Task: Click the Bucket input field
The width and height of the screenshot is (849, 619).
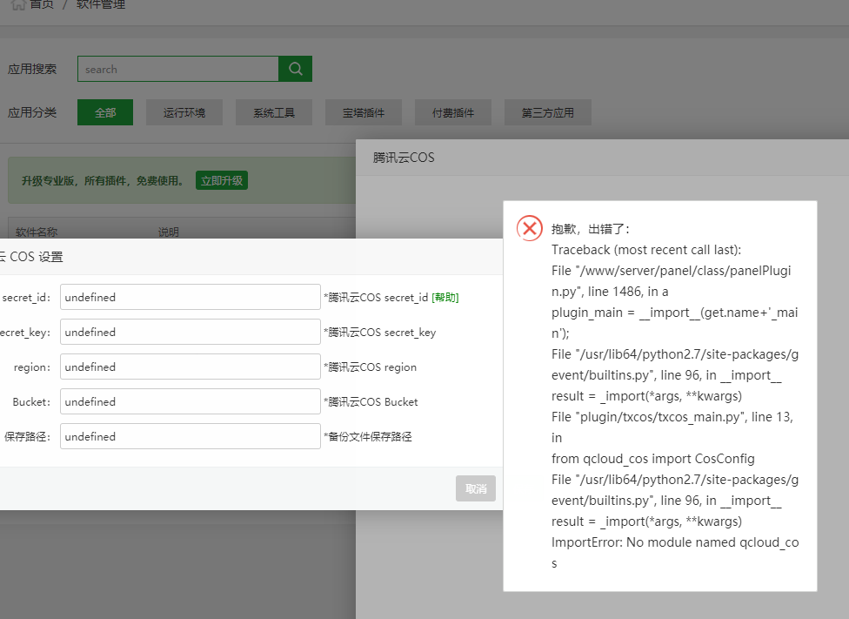Action: (190, 401)
